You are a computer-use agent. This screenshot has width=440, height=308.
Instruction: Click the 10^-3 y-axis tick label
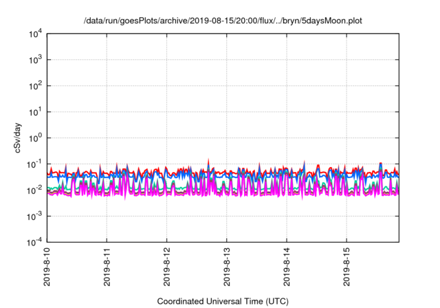(34, 217)
